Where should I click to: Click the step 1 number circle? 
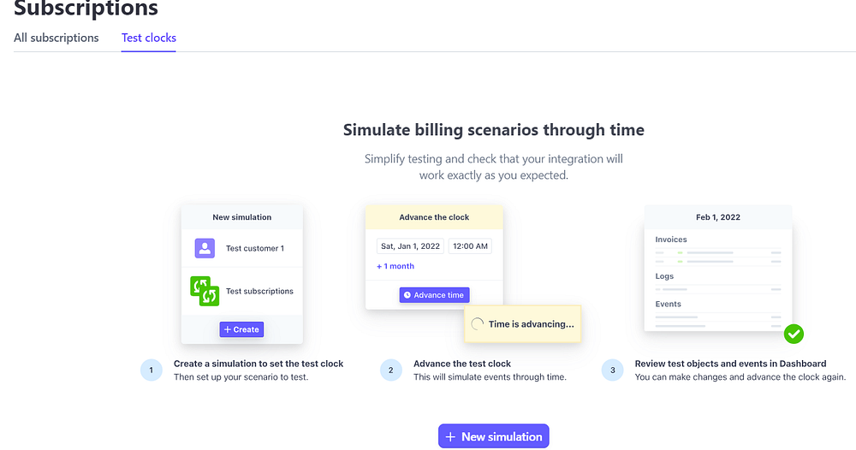click(x=152, y=370)
